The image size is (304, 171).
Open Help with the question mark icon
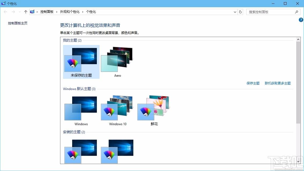tap(301, 20)
